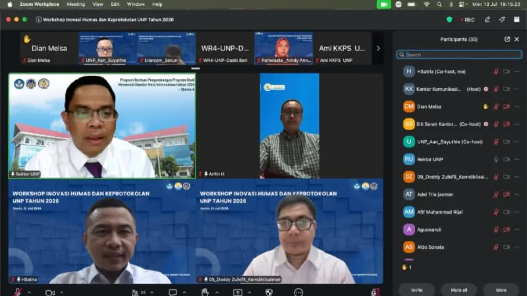Click the green encryption shield icon

449,19
